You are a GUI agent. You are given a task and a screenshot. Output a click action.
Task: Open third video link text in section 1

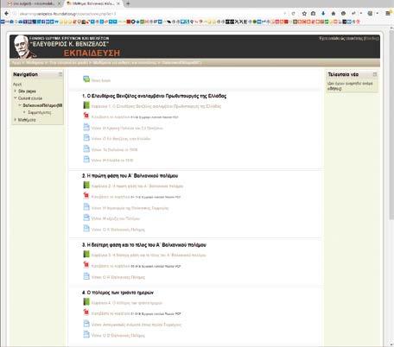point(114,149)
